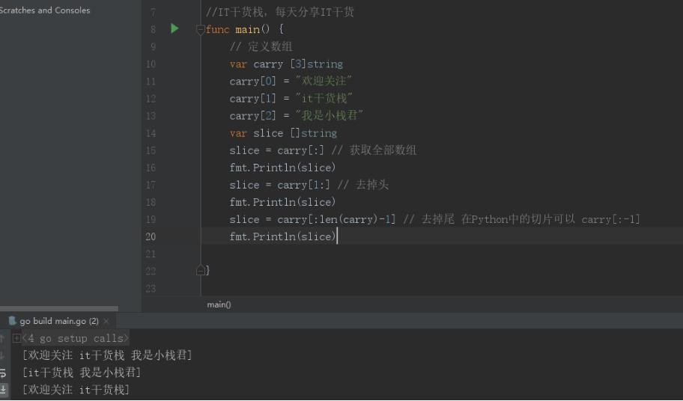Click the up arrow in the run console sidebar
The height and width of the screenshot is (401, 683).
[3, 338]
